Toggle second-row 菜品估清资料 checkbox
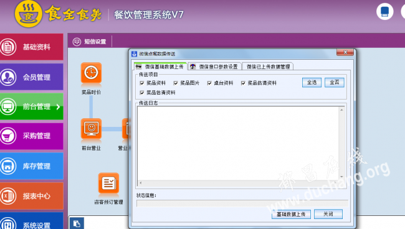The image size is (405, 229). [142, 93]
